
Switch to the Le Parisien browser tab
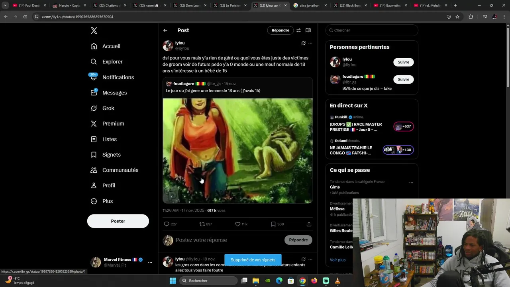pyautogui.click(x=229, y=6)
